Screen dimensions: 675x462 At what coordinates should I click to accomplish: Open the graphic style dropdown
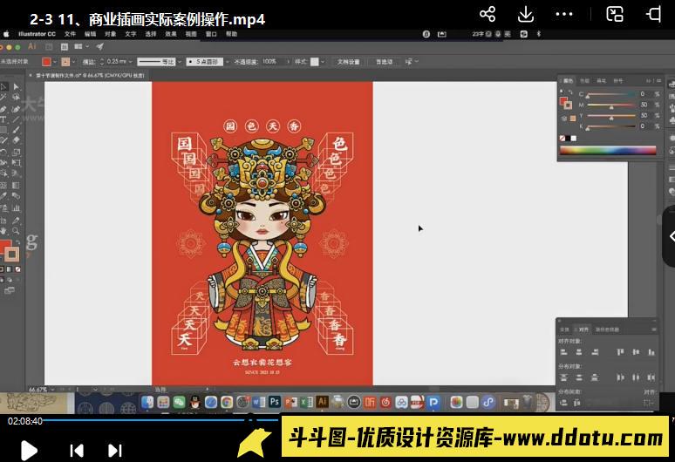[323, 62]
